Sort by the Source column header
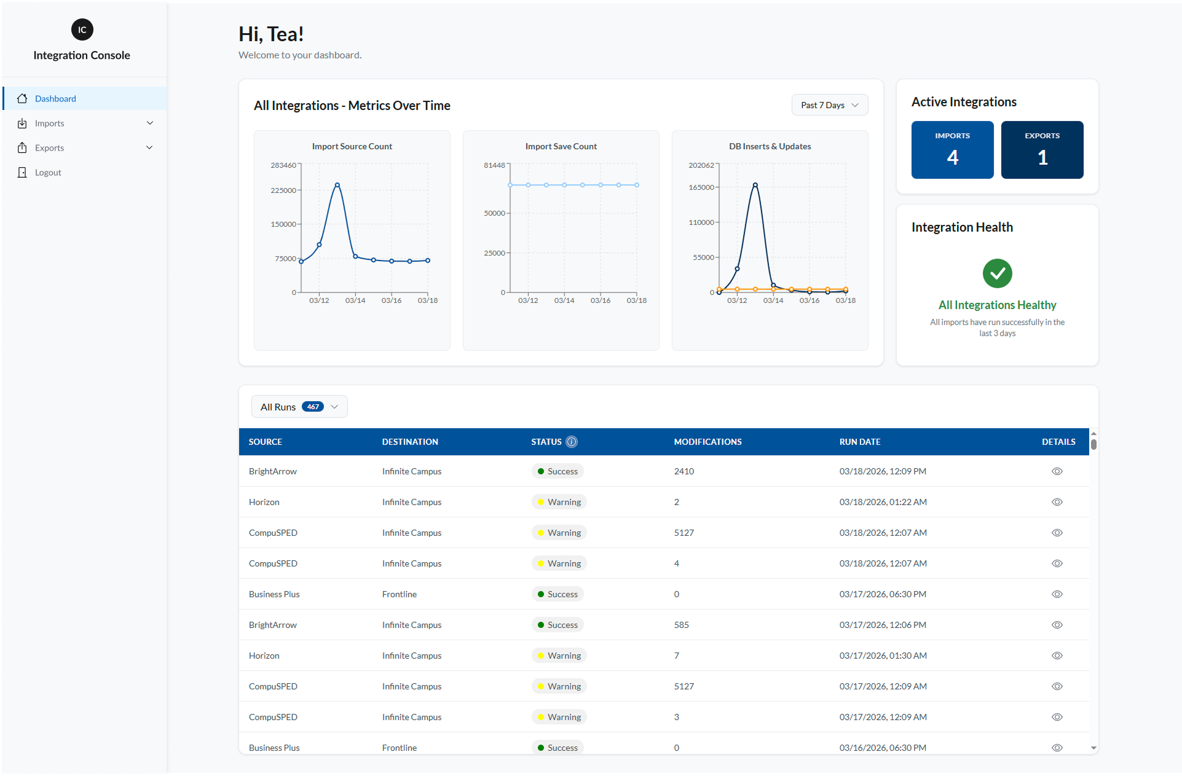The height and width of the screenshot is (776, 1182). 266,442
